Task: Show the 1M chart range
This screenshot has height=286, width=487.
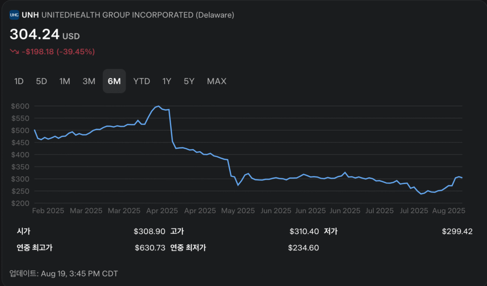Action: [65, 81]
